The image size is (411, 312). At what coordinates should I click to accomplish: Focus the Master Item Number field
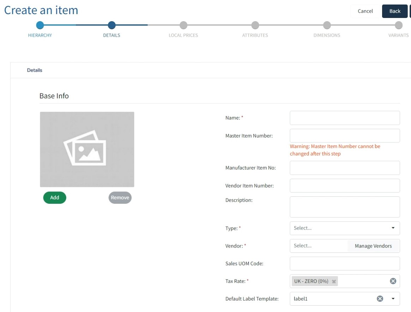[345, 136]
